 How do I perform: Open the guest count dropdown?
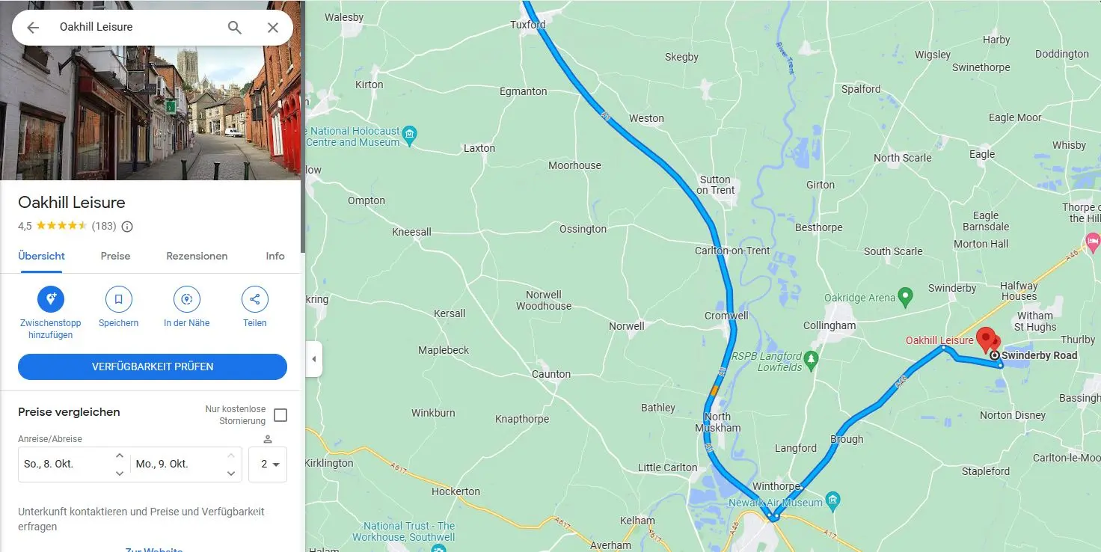(268, 464)
